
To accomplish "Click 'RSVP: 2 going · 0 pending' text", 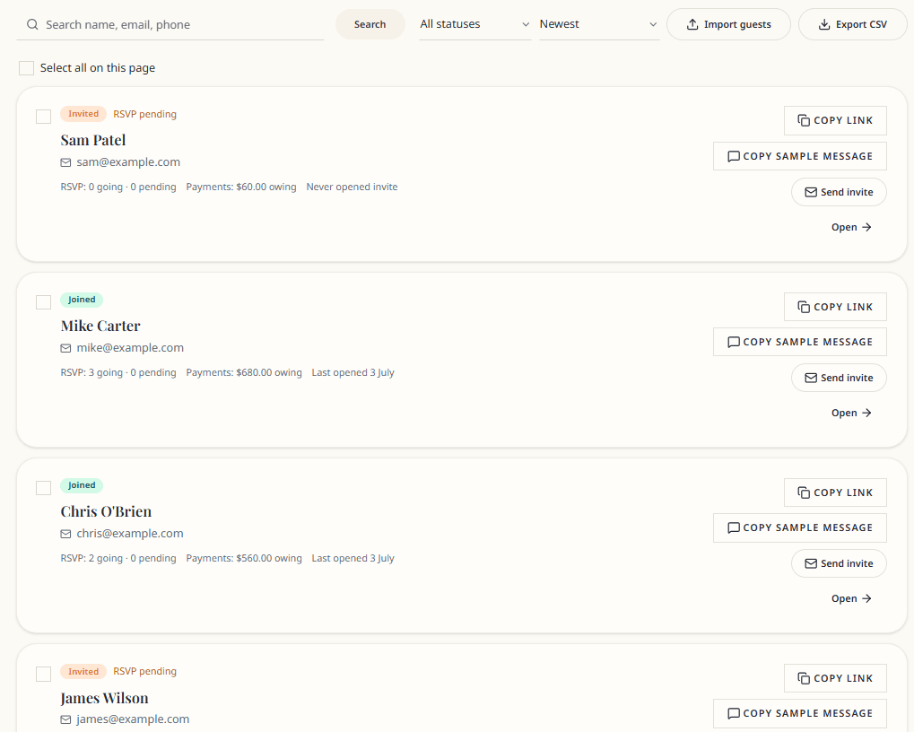I will (x=118, y=558).
